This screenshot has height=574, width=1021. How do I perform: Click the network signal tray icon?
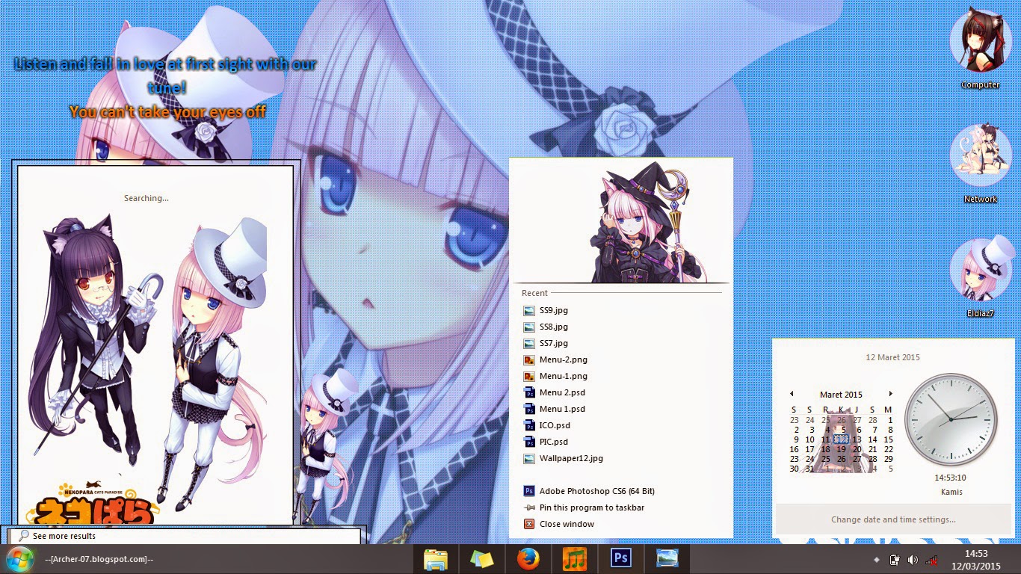tap(931, 560)
